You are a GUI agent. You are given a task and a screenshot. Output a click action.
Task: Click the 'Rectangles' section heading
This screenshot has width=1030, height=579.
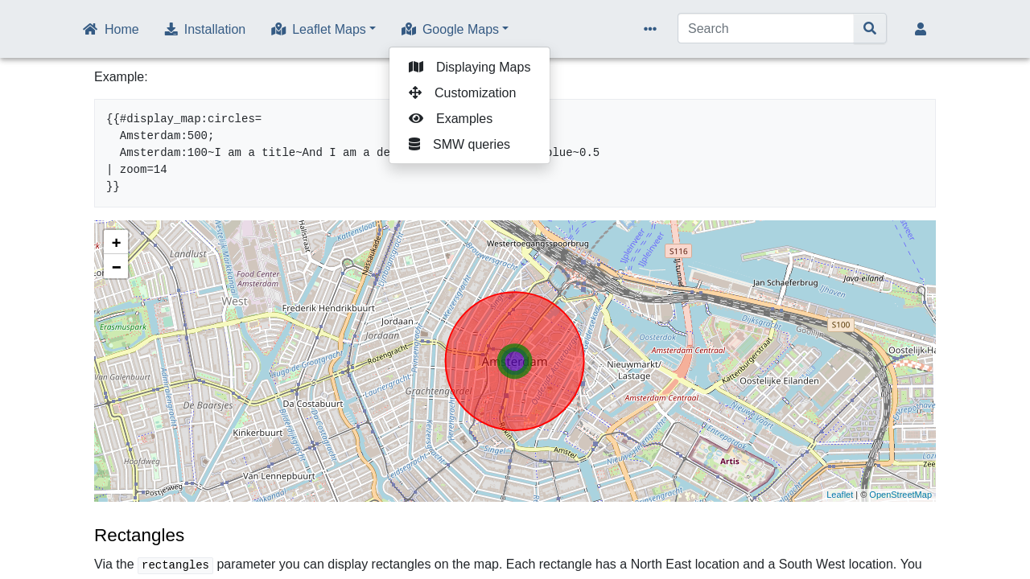[x=139, y=535]
